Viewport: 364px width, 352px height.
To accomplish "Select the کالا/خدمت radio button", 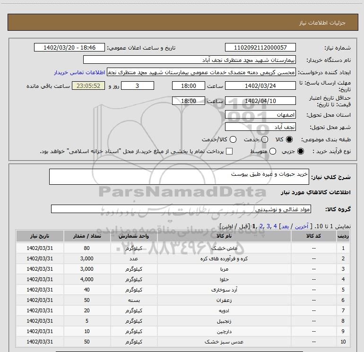I will [x=233, y=139].
